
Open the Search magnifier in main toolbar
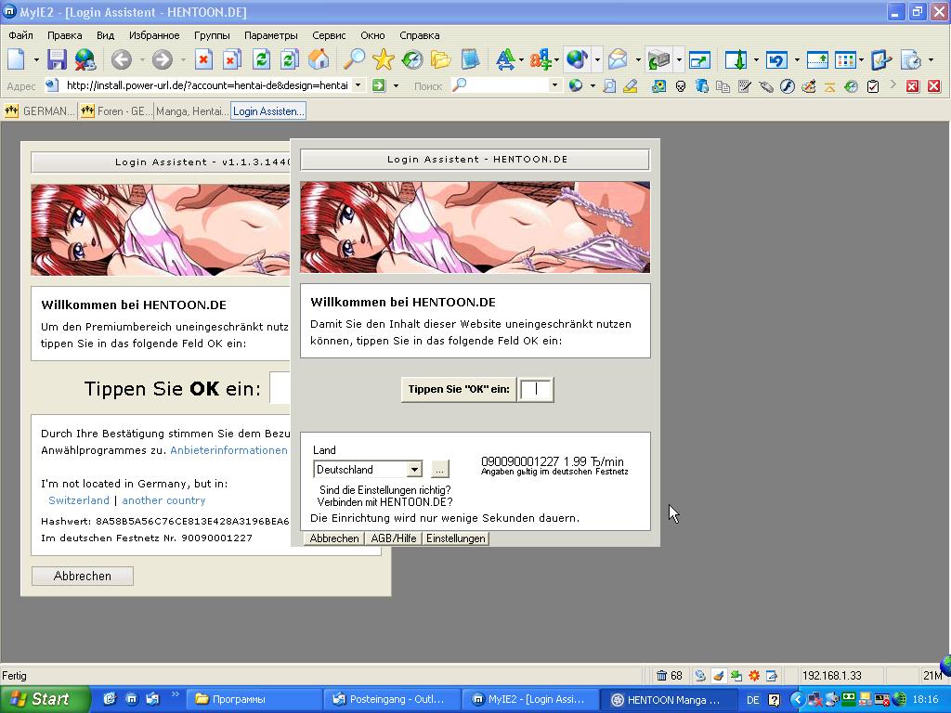pos(354,59)
